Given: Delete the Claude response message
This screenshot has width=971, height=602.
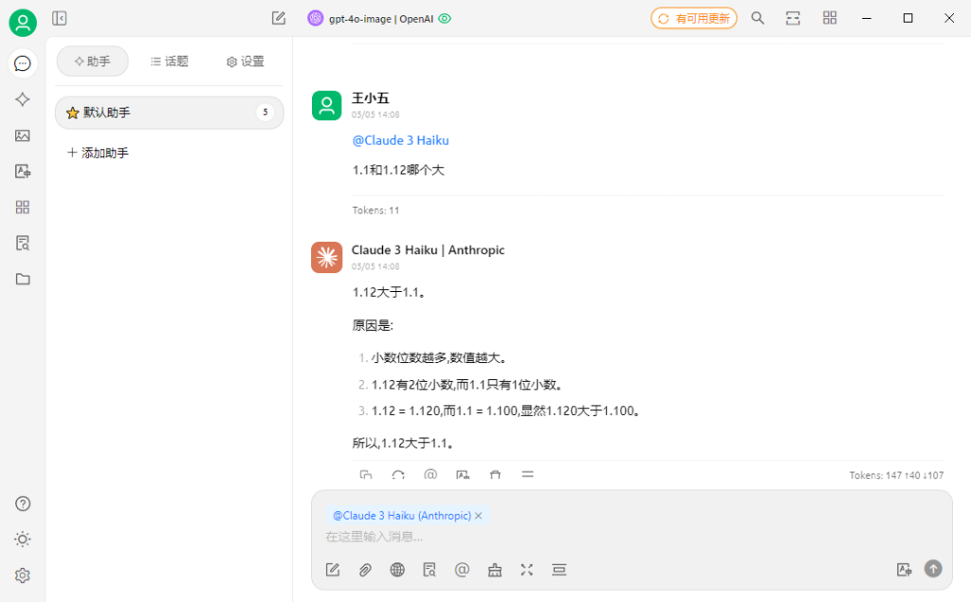Looking at the screenshot, I should pos(495,475).
